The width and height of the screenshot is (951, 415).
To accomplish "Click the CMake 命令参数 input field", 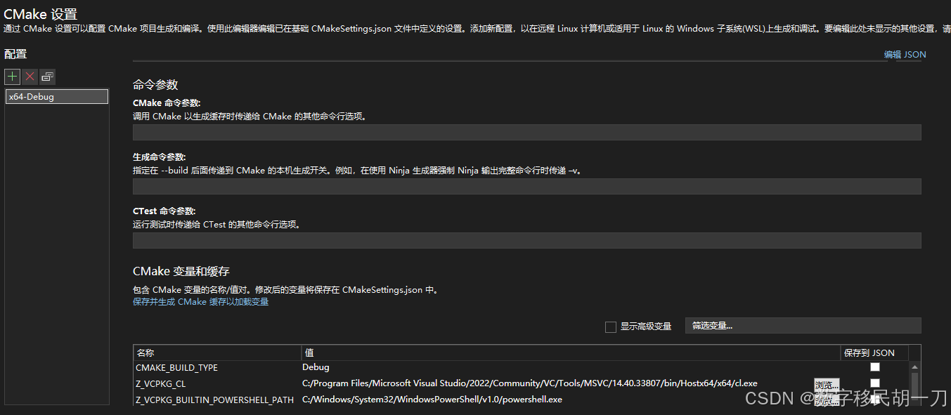I will coord(526,131).
